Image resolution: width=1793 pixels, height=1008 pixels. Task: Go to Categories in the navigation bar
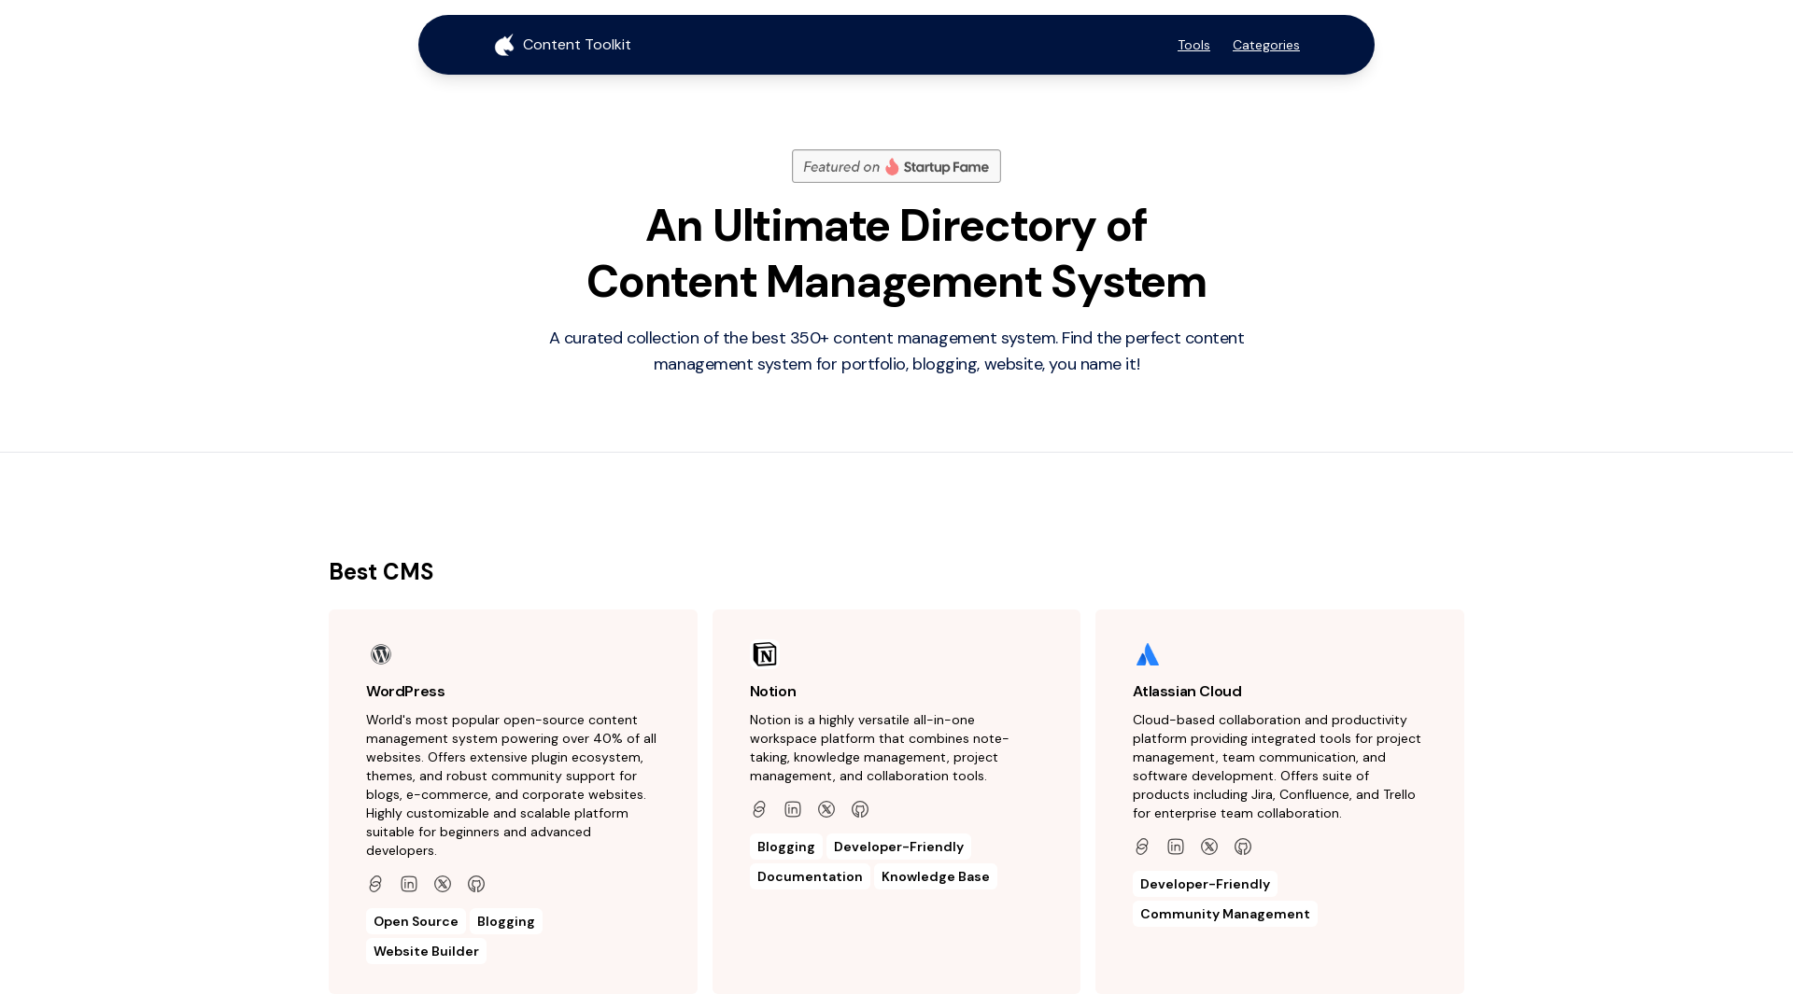click(1265, 45)
